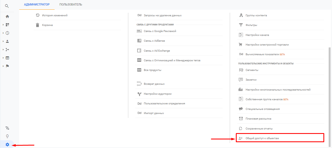
Task: Click the alarm clock icon for Плановая рассылка
Action: (241, 118)
